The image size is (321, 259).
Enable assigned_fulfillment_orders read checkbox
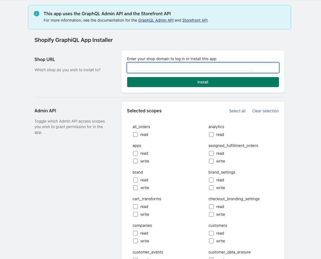pyautogui.click(x=211, y=153)
